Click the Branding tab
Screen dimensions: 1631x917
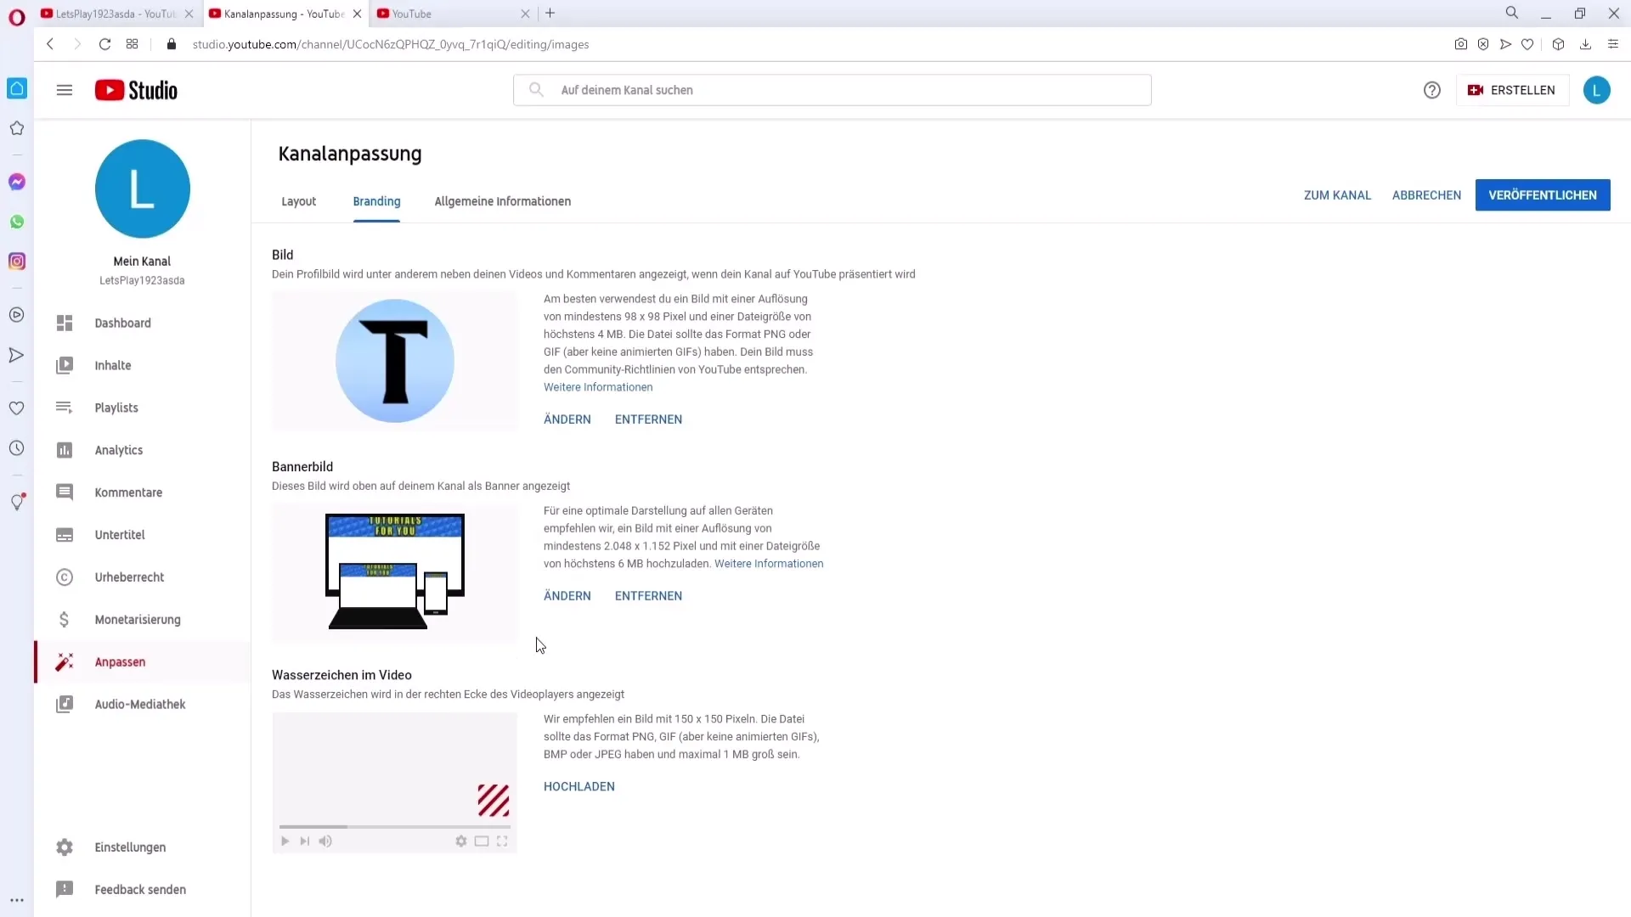point(376,200)
